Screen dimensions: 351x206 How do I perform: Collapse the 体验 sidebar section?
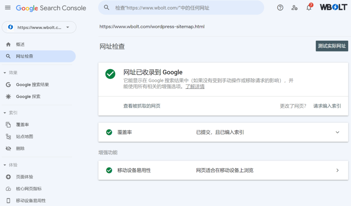pyautogui.click(x=5, y=165)
